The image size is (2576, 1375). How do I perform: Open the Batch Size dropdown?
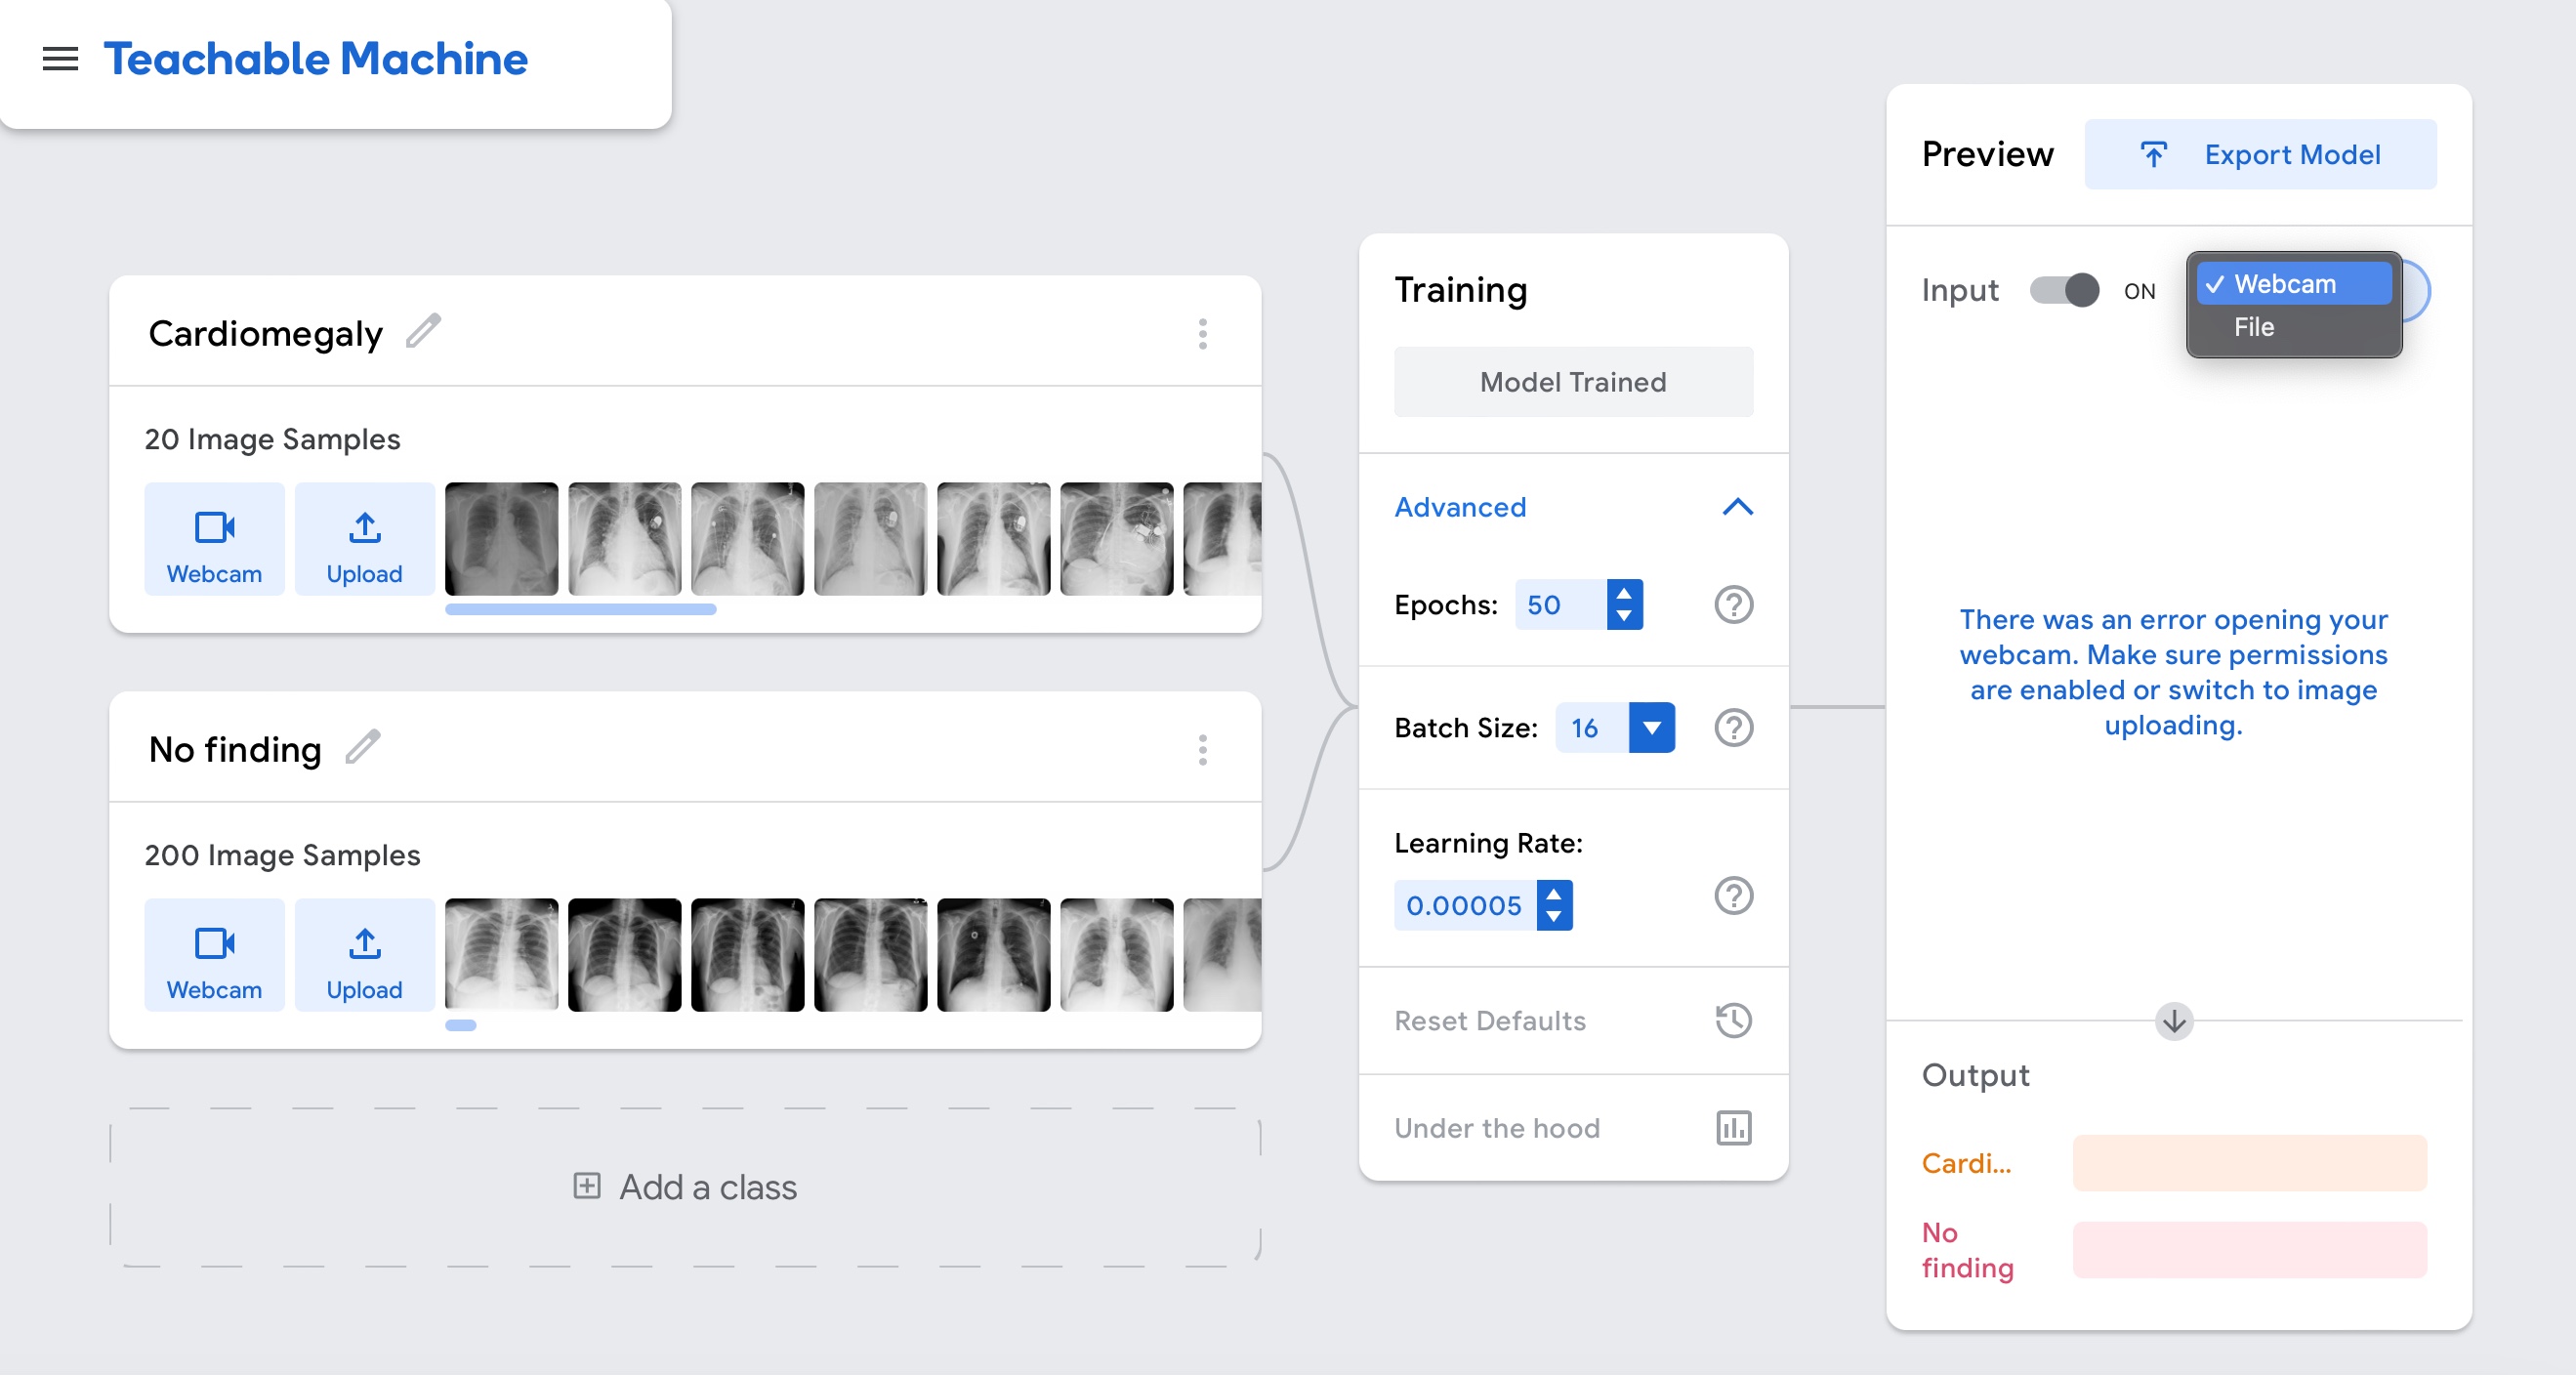point(1651,728)
